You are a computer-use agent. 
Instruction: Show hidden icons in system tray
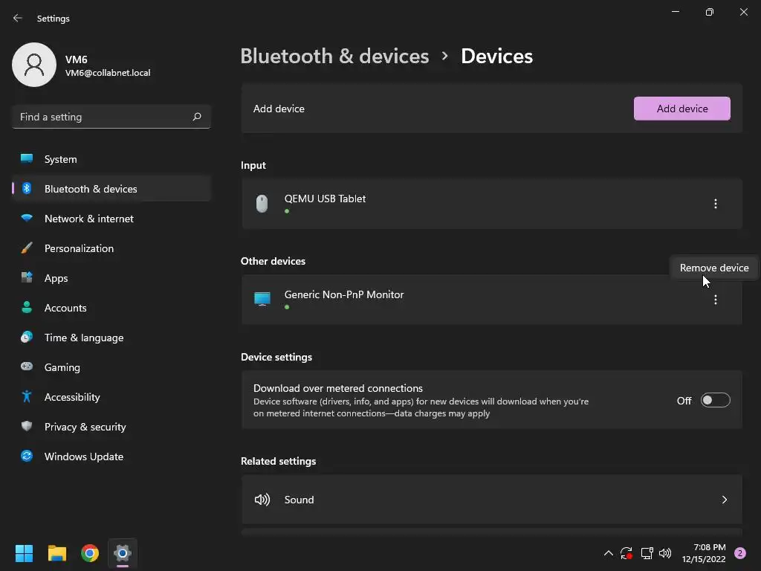coord(608,553)
